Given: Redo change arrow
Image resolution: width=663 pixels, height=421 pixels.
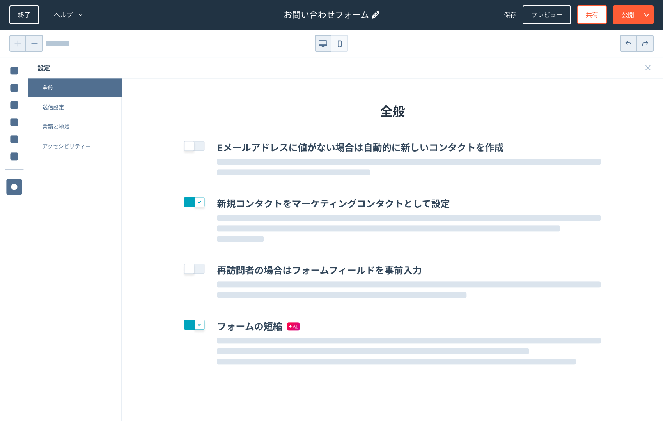Looking at the screenshot, I should (x=645, y=44).
